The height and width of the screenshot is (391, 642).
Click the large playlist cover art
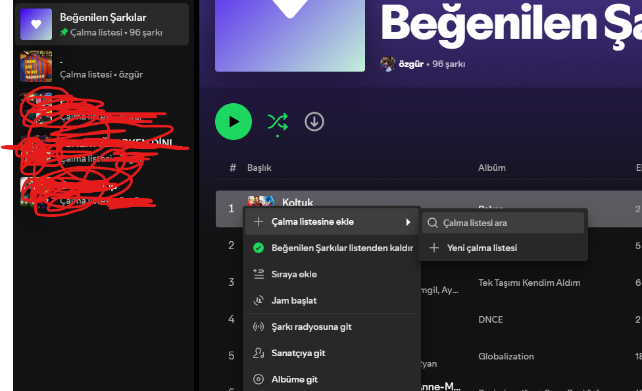[290, 35]
